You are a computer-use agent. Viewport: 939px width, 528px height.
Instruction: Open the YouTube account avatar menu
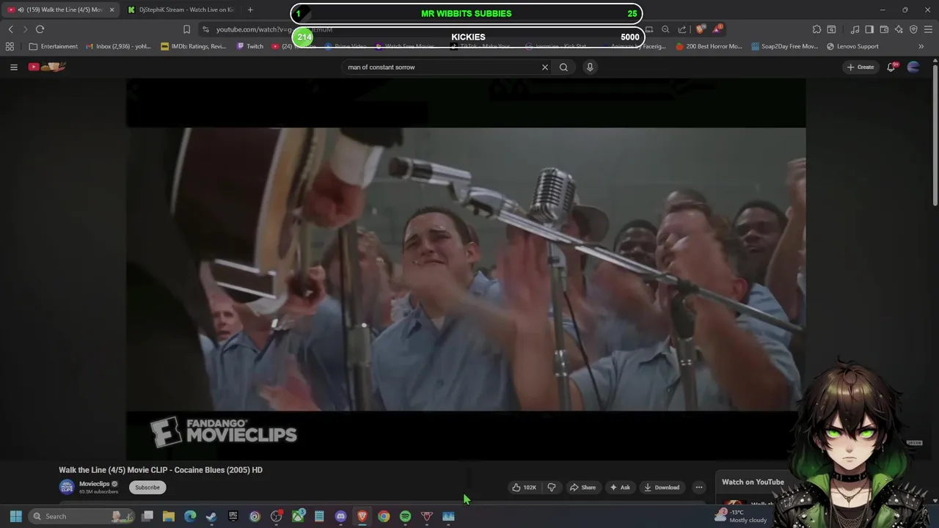tap(913, 67)
